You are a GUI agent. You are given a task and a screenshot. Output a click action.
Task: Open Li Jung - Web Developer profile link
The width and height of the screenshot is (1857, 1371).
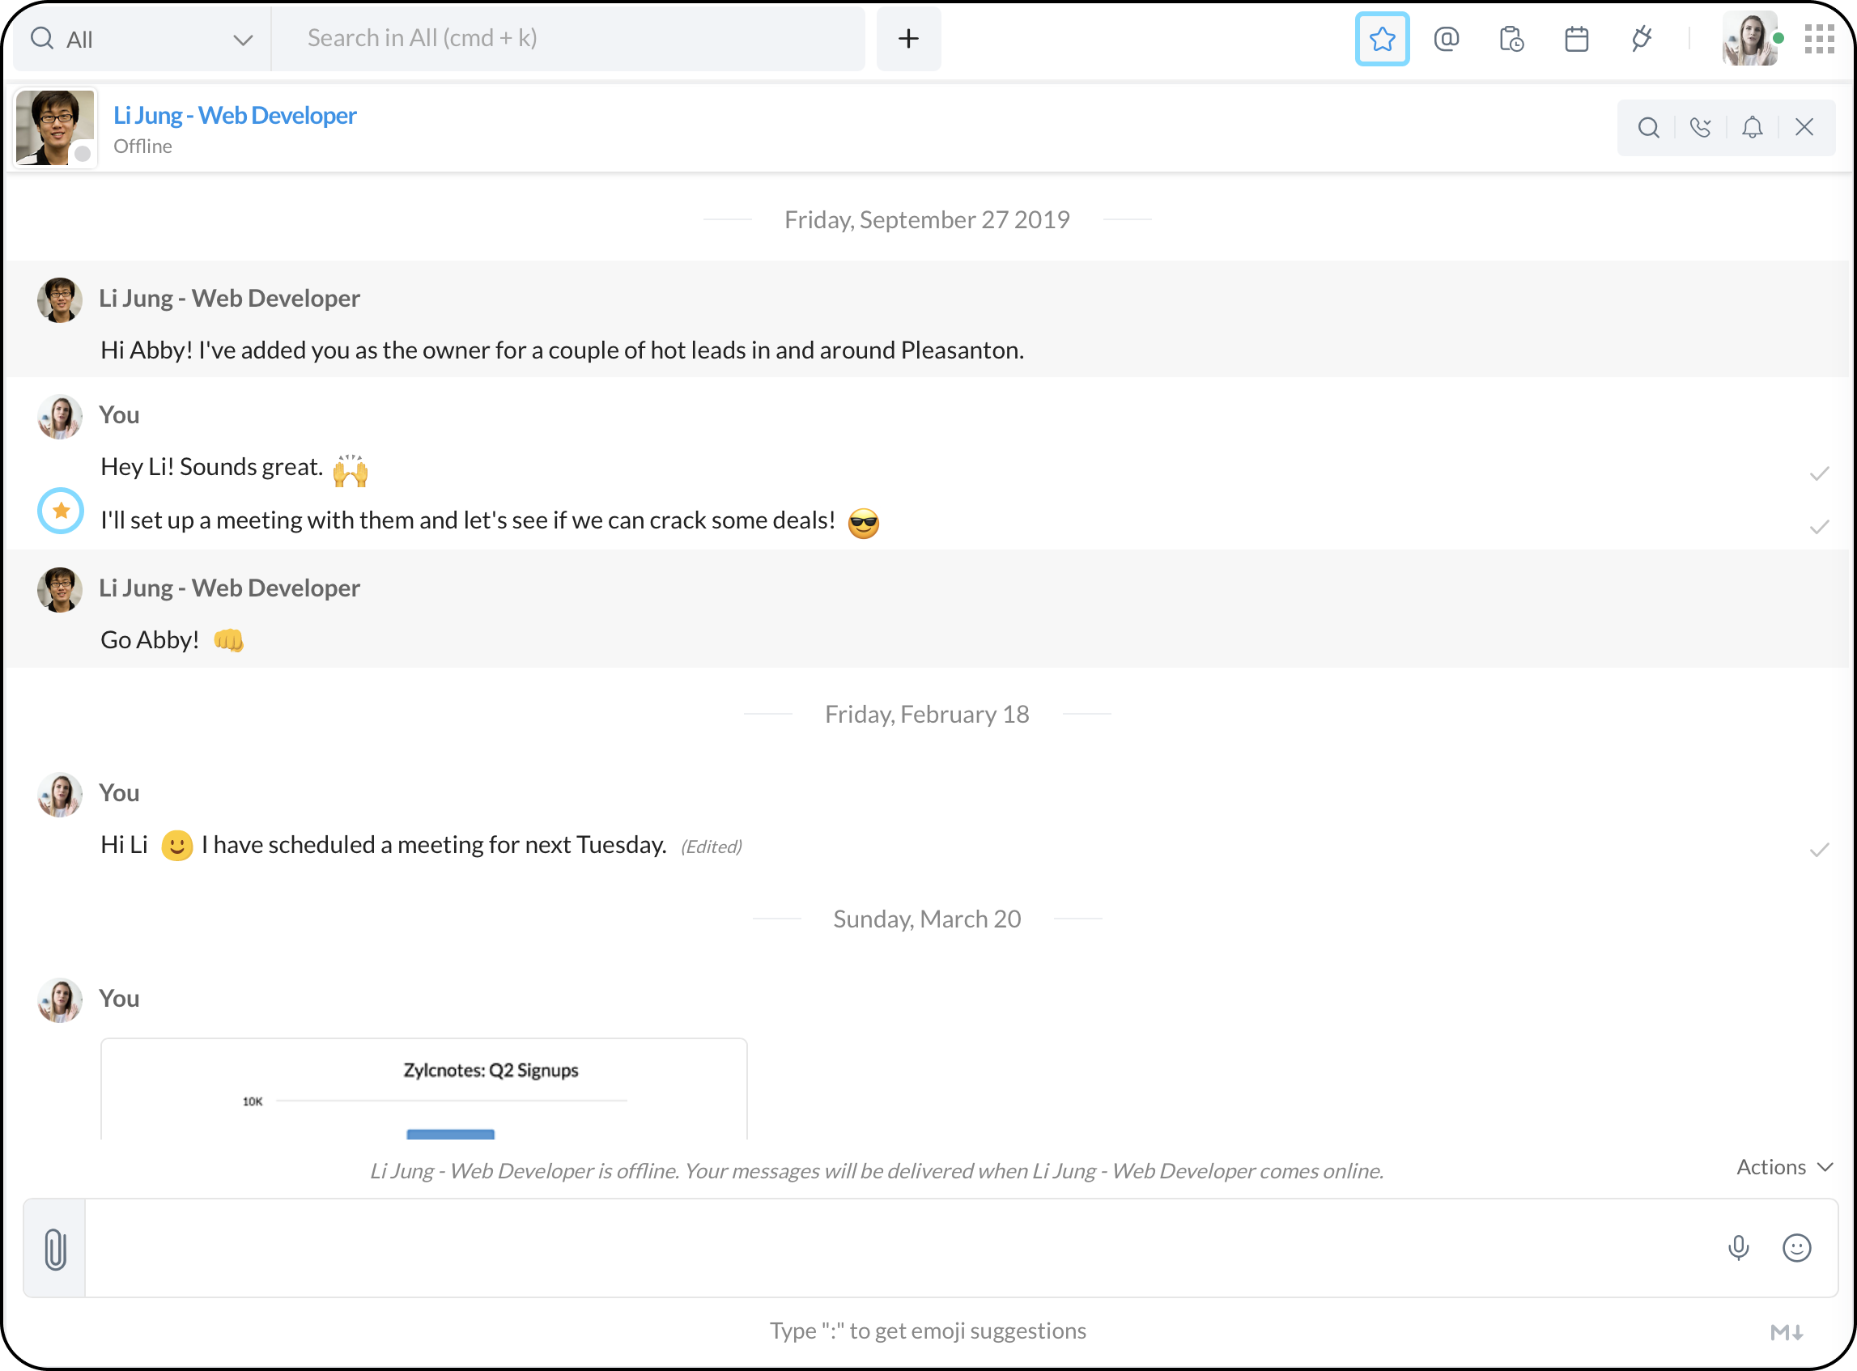click(235, 116)
